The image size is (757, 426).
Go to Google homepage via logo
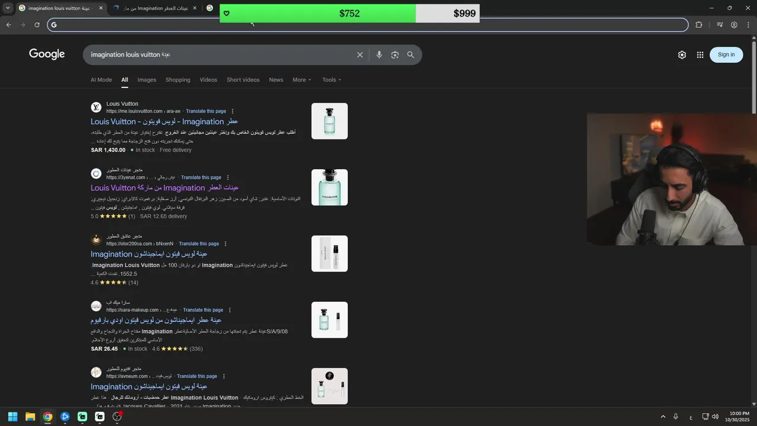point(47,54)
